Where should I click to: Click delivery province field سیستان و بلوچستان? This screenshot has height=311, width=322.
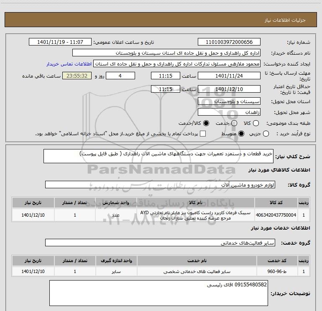[x=229, y=101]
